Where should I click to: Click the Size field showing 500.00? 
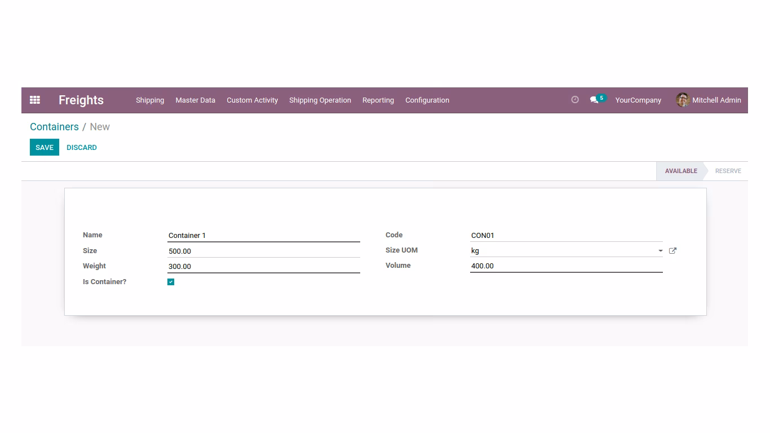264,251
